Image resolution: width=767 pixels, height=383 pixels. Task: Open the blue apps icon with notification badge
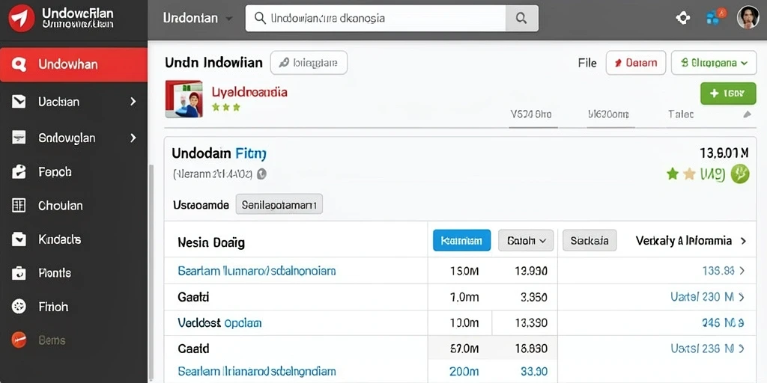tap(715, 17)
